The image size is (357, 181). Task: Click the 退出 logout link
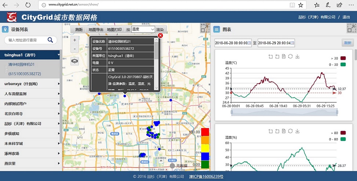(x=346, y=17)
